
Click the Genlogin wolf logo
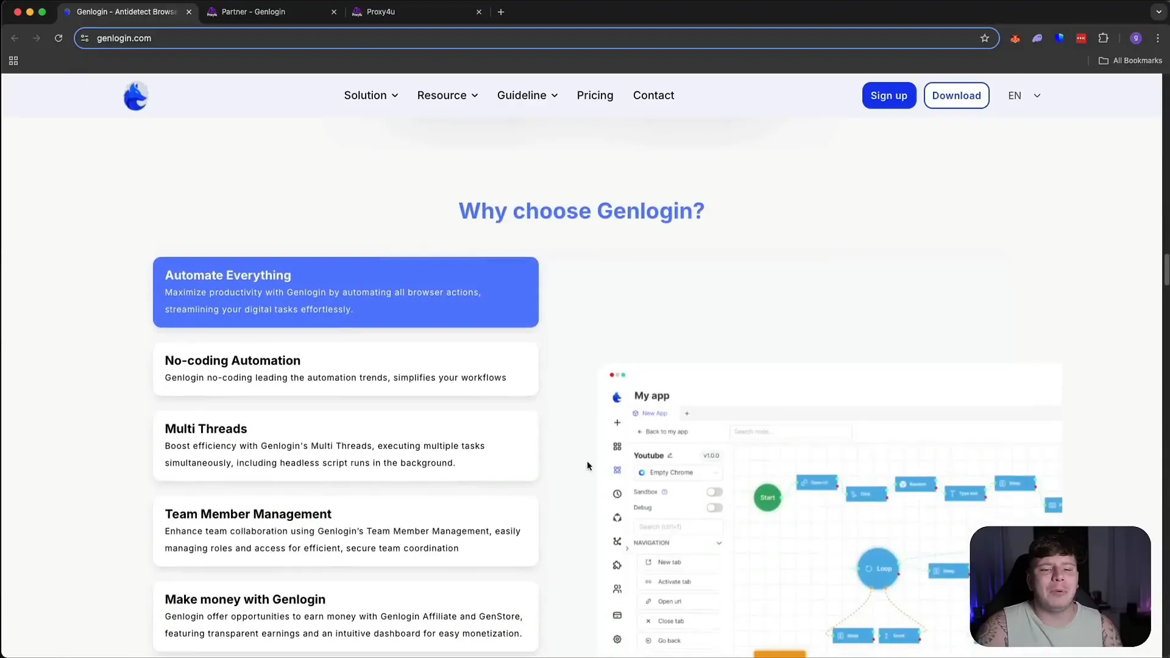point(135,96)
